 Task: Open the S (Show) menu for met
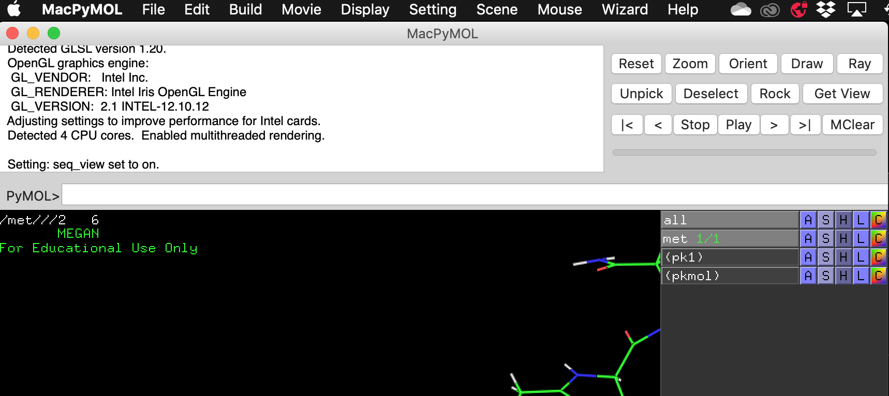[x=825, y=238]
